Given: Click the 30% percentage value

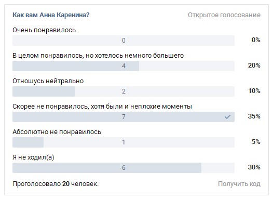Looking at the screenshot, I should 254,167.
